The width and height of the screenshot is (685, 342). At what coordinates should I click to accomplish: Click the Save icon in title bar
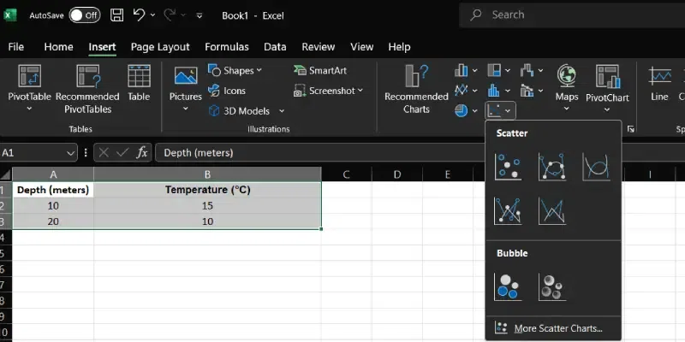point(116,15)
